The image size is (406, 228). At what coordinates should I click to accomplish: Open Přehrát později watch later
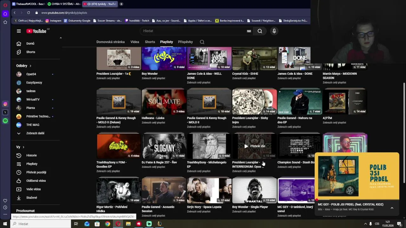(36, 172)
